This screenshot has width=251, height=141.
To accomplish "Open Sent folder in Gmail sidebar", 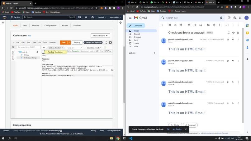I will 135,40.
